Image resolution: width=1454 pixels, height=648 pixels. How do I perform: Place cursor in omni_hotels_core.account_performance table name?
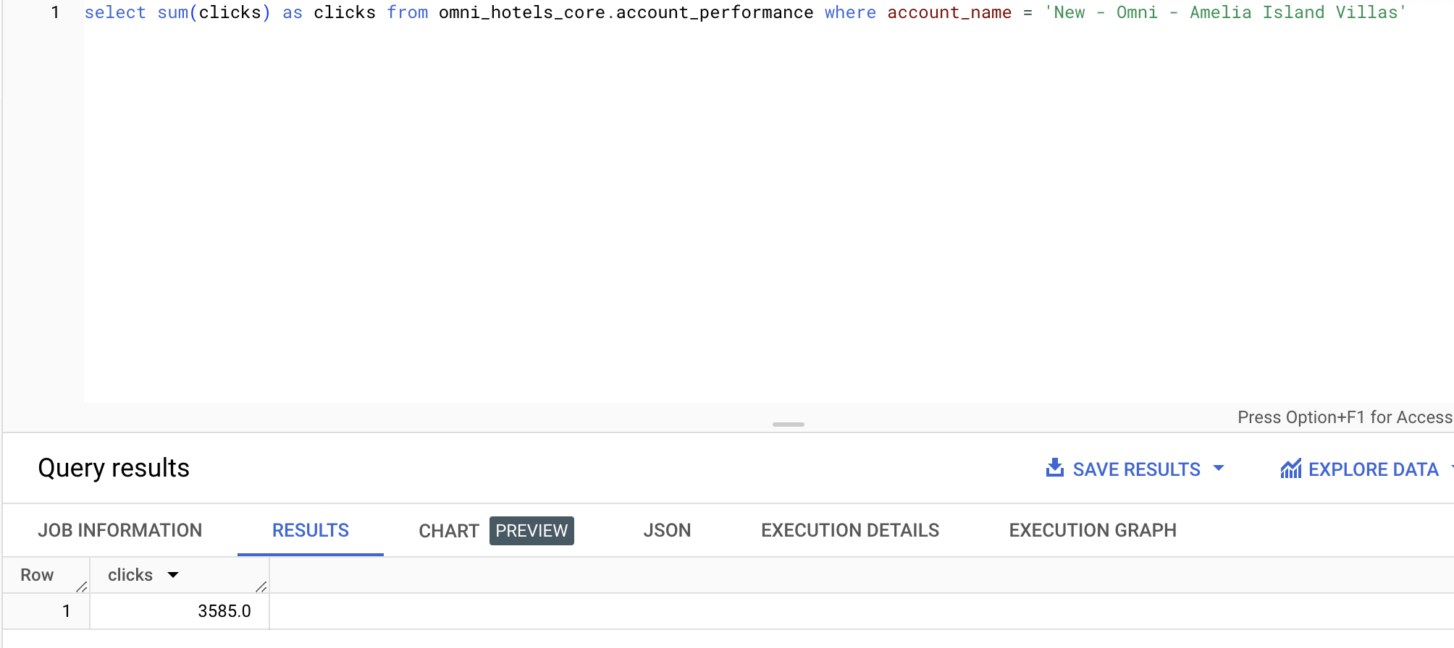point(626,12)
